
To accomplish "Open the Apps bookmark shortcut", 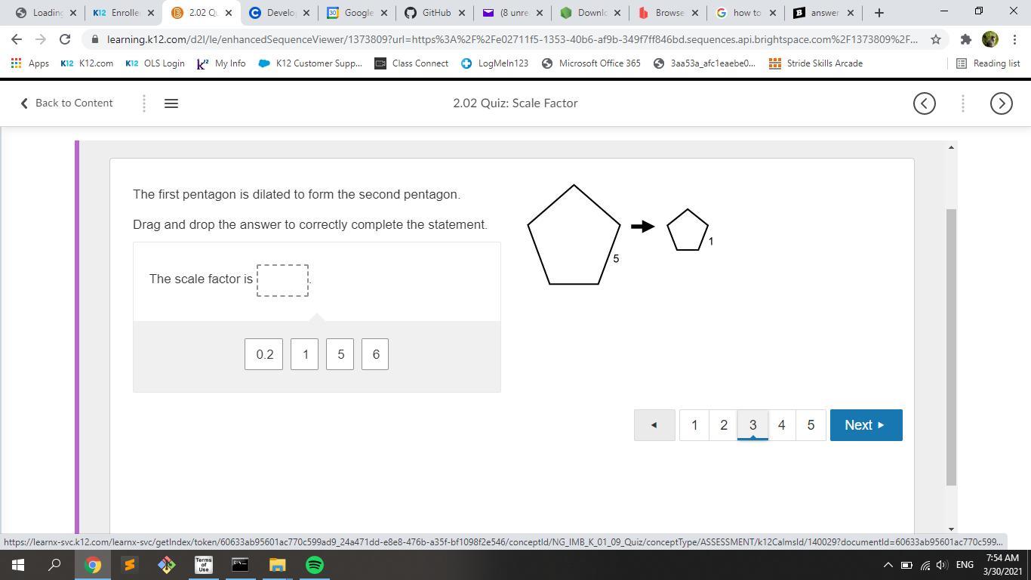I will (30, 63).
